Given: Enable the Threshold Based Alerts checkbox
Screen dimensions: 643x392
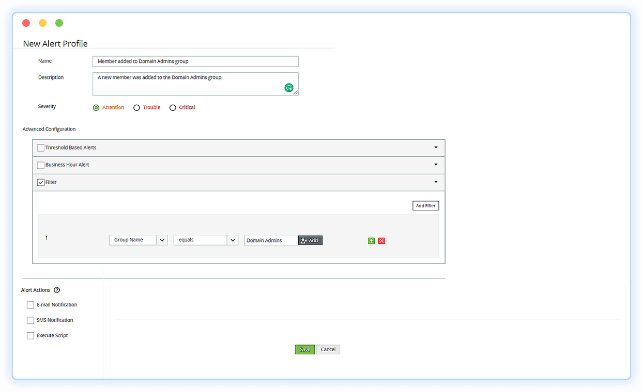Looking at the screenshot, I should 40,148.
